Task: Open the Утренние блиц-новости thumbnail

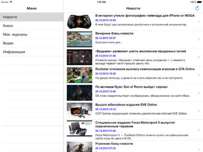Action: [79, 147]
